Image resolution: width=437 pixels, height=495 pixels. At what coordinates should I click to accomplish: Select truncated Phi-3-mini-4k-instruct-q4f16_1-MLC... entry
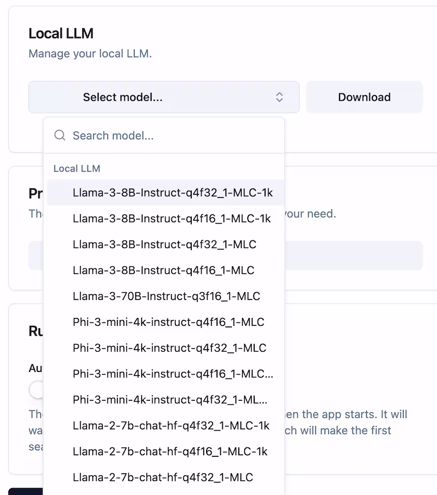coord(166,374)
